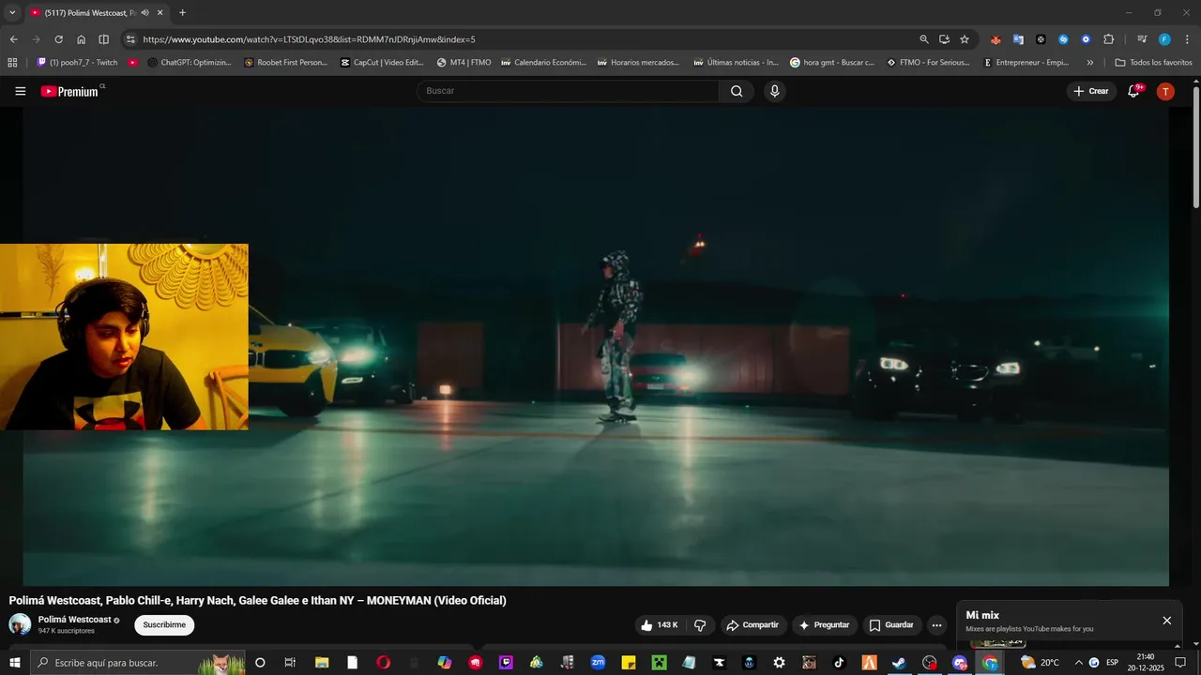
Task: Click the zoom magnifier in address bar
Action: coord(924,39)
